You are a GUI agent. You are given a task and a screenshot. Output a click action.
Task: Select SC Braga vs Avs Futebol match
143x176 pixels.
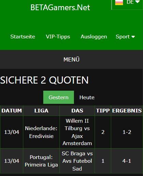click(77, 161)
